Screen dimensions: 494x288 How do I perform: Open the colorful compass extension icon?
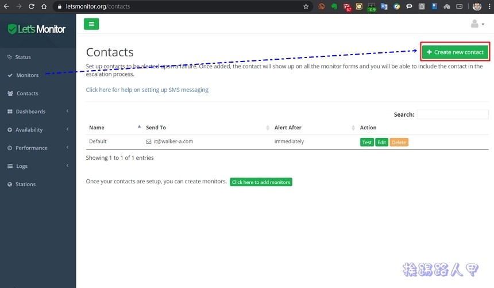[397, 6]
